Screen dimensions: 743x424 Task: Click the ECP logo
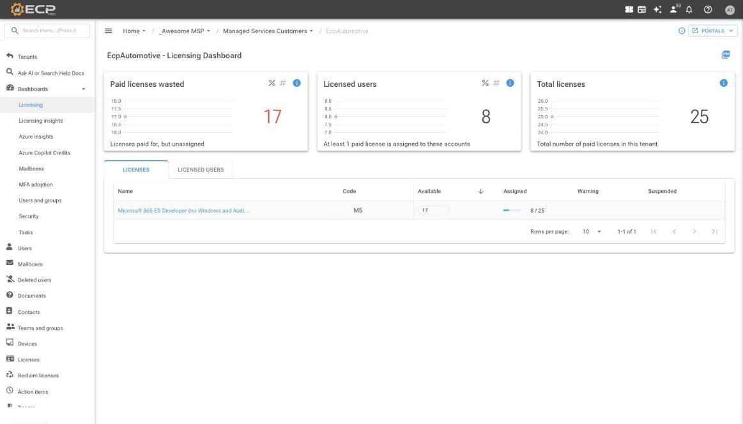[x=33, y=10]
